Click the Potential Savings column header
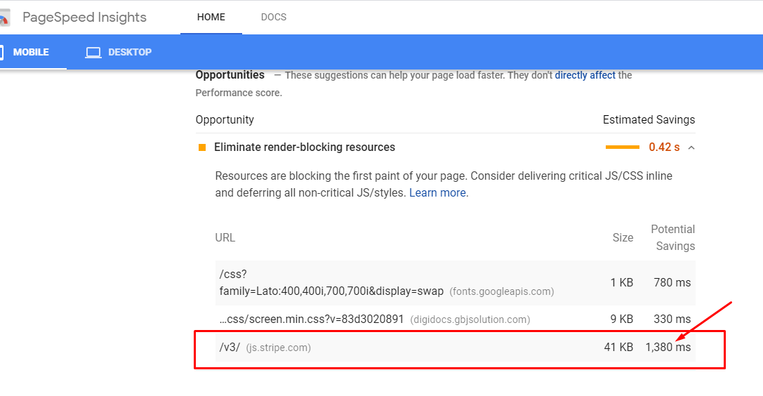This screenshot has height=396, width=763. [673, 237]
